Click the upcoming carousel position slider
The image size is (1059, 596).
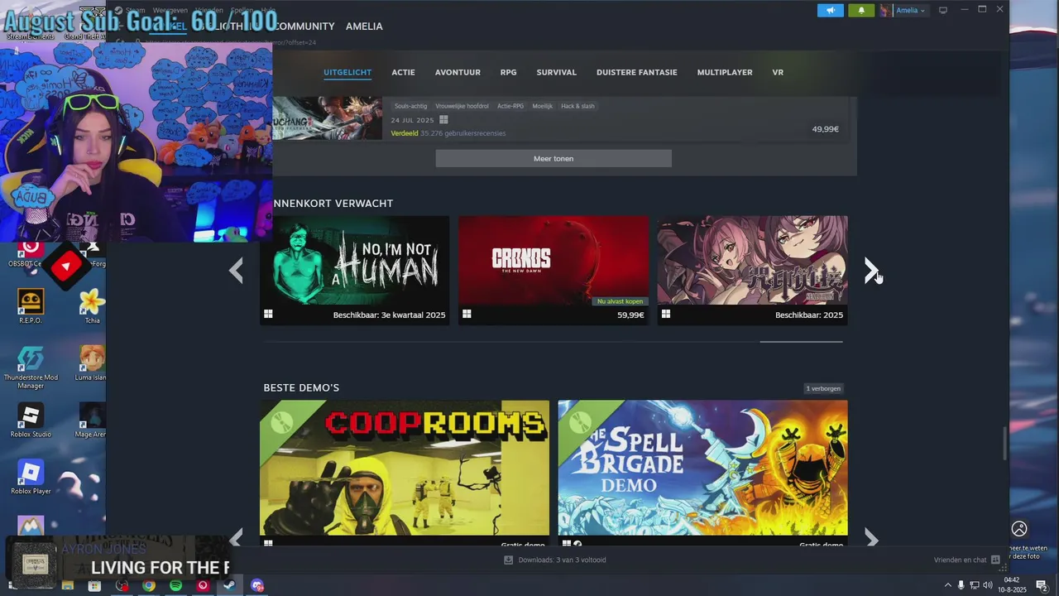(x=801, y=341)
